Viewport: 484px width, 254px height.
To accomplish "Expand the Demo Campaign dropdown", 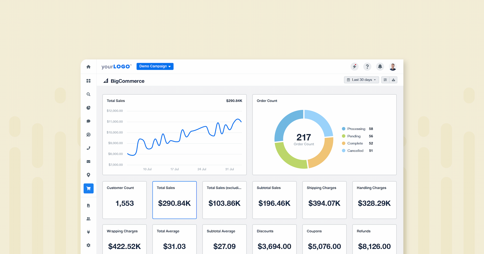I will pos(155,66).
